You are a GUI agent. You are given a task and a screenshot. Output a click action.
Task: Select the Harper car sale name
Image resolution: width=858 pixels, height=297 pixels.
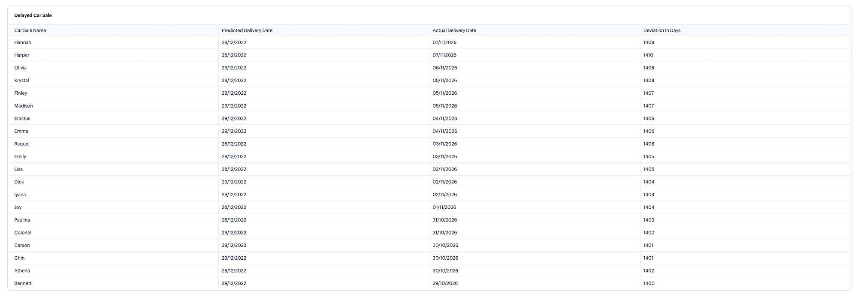coord(22,55)
